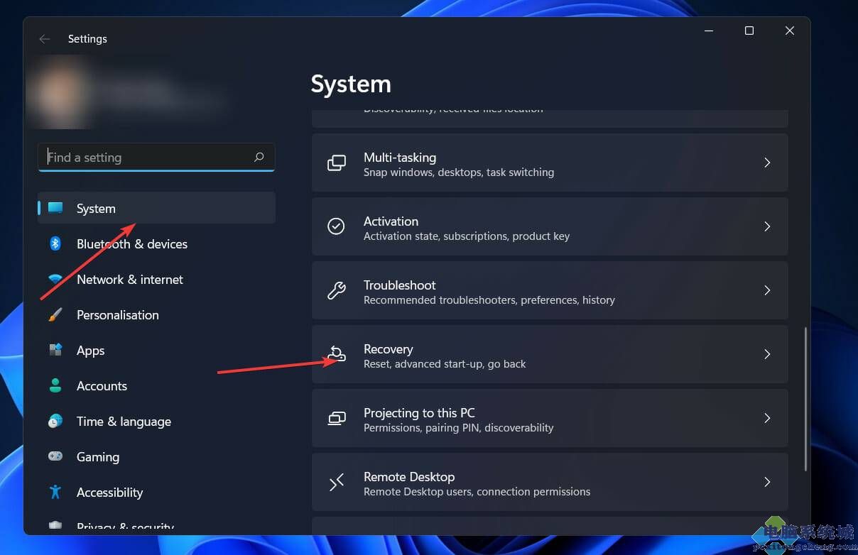The height and width of the screenshot is (555, 858).
Task: Expand the Projecting to this PC chevron
Action: (767, 418)
